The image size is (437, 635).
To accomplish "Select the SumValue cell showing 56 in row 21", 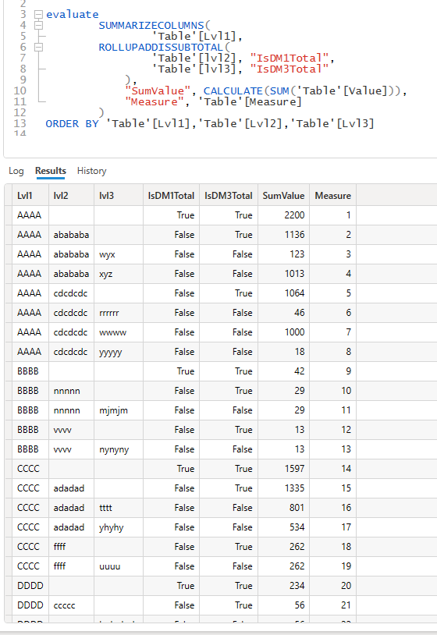I will tap(283, 605).
